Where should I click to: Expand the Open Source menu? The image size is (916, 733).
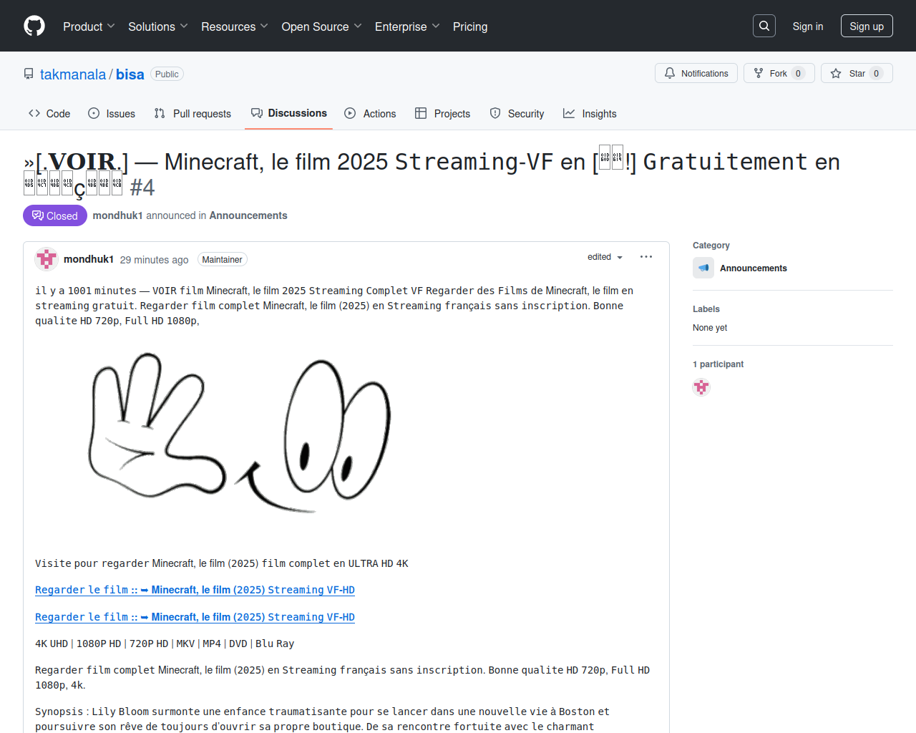pos(322,26)
